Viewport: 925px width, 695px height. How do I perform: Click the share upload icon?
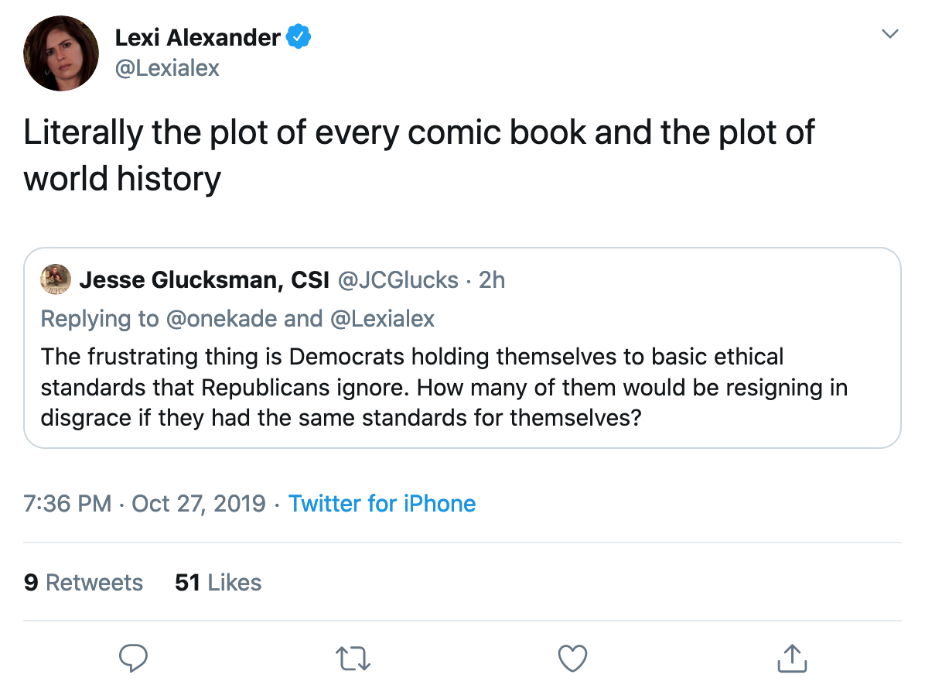click(791, 659)
